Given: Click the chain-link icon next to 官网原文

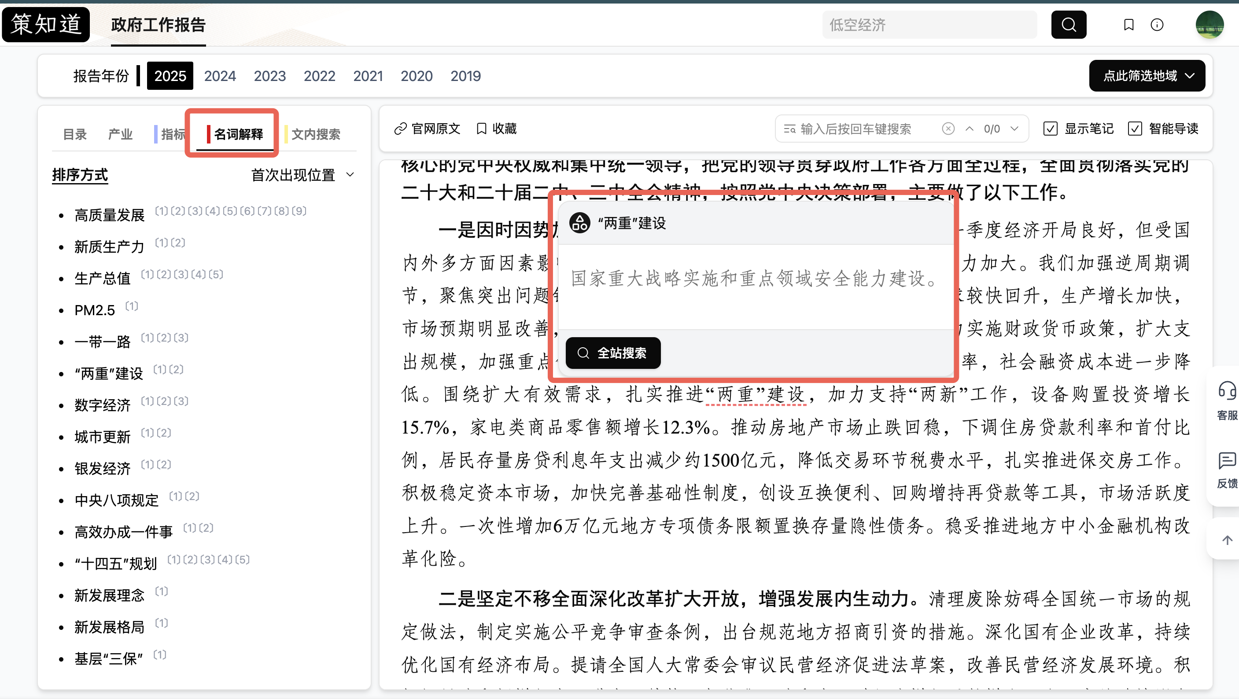Looking at the screenshot, I should pos(400,129).
